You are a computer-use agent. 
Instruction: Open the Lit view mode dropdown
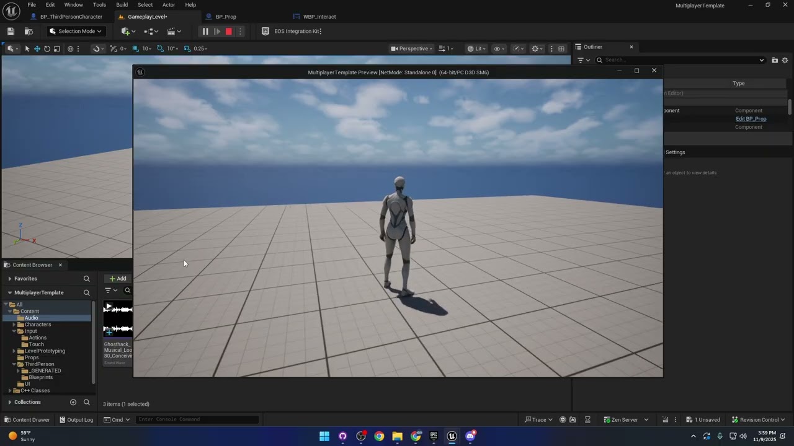click(476, 48)
